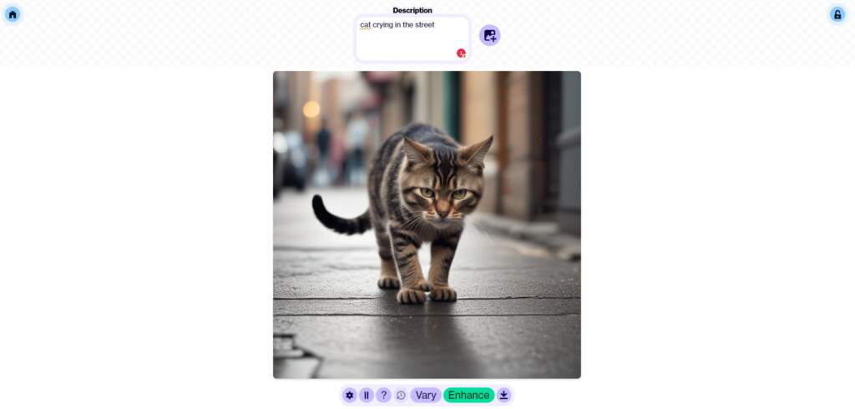Focus the Description prompt text box
This screenshot has height=409, width=855.
click(x=412, y=38)
